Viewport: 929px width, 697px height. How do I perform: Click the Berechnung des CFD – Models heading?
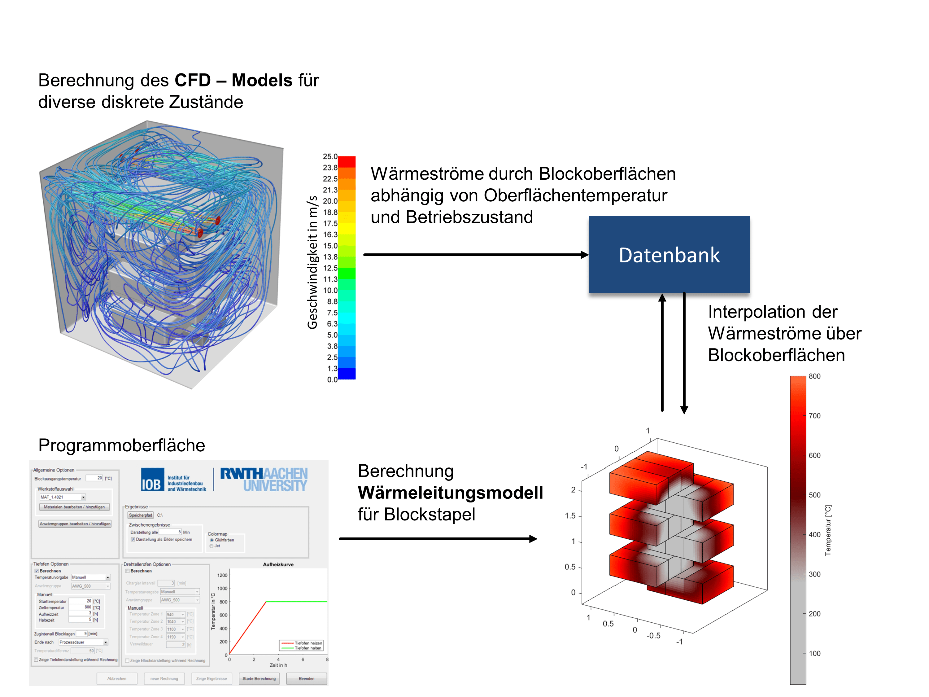click(178, 91)
